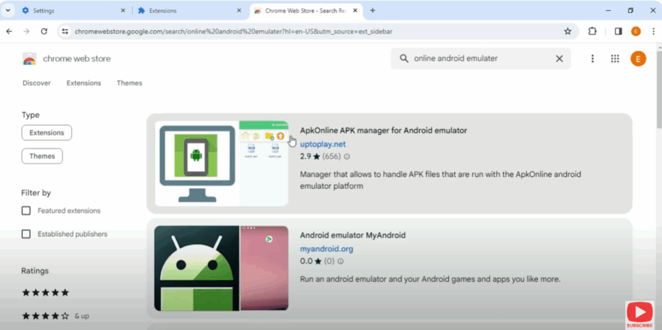This screenshot has width=662, height=330.
Task: Click the MyAndroid extension thumbnail
Action: pyautogui.click(x=221, y=269)
